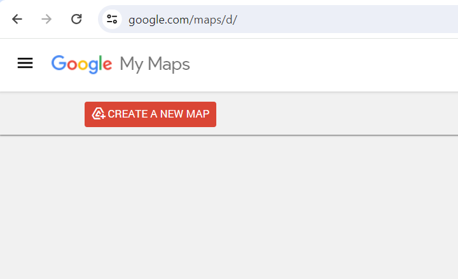
Task: Select the My Maps title text
Action: tap(155, 64)
